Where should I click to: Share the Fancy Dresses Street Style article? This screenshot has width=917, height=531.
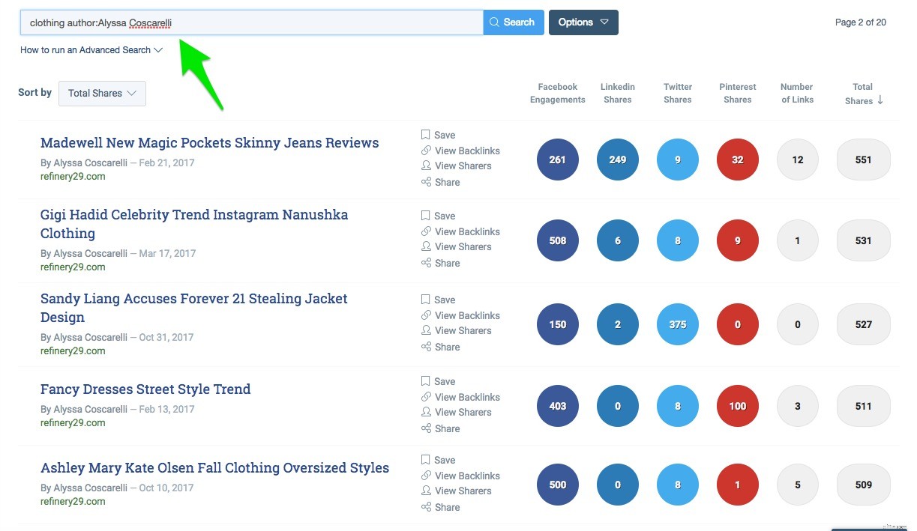point(445,428)
